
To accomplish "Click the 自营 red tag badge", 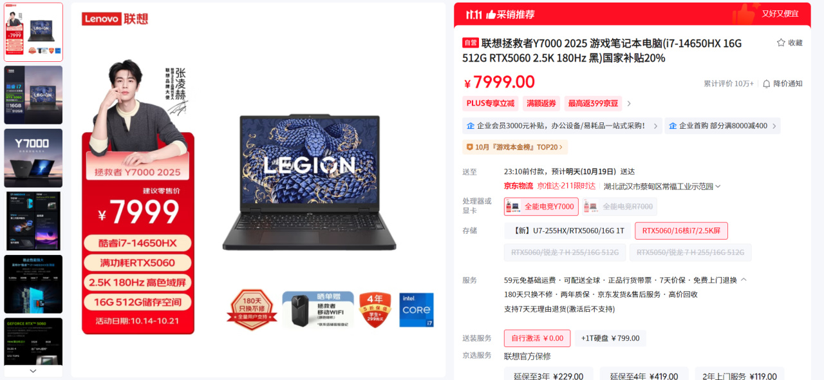I will (471, 43).
